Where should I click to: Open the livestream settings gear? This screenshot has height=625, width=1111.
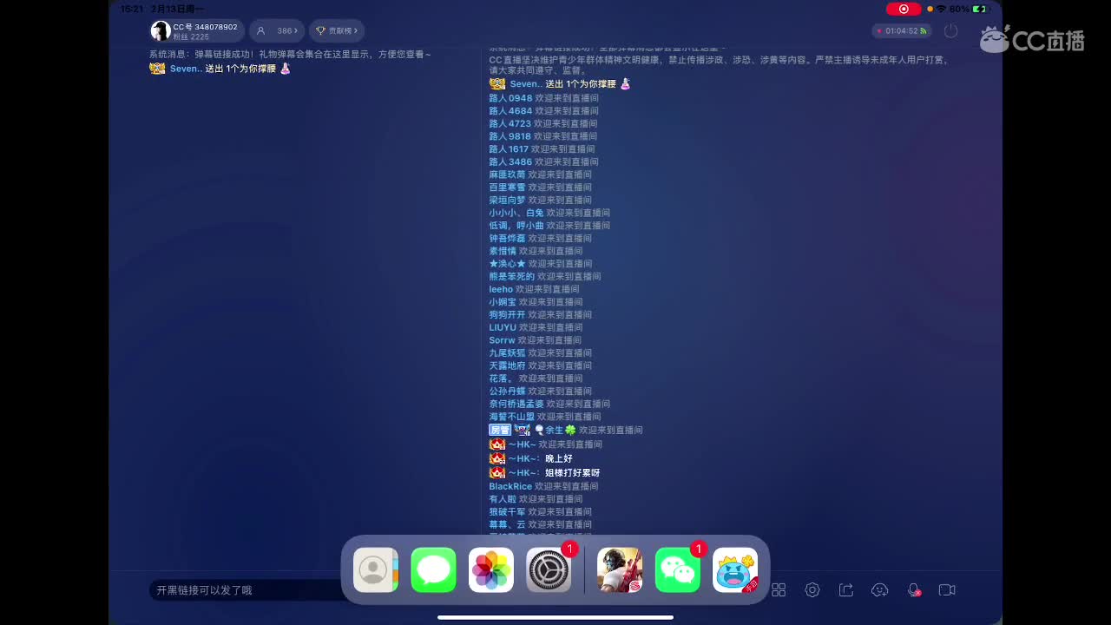(812, 589)
